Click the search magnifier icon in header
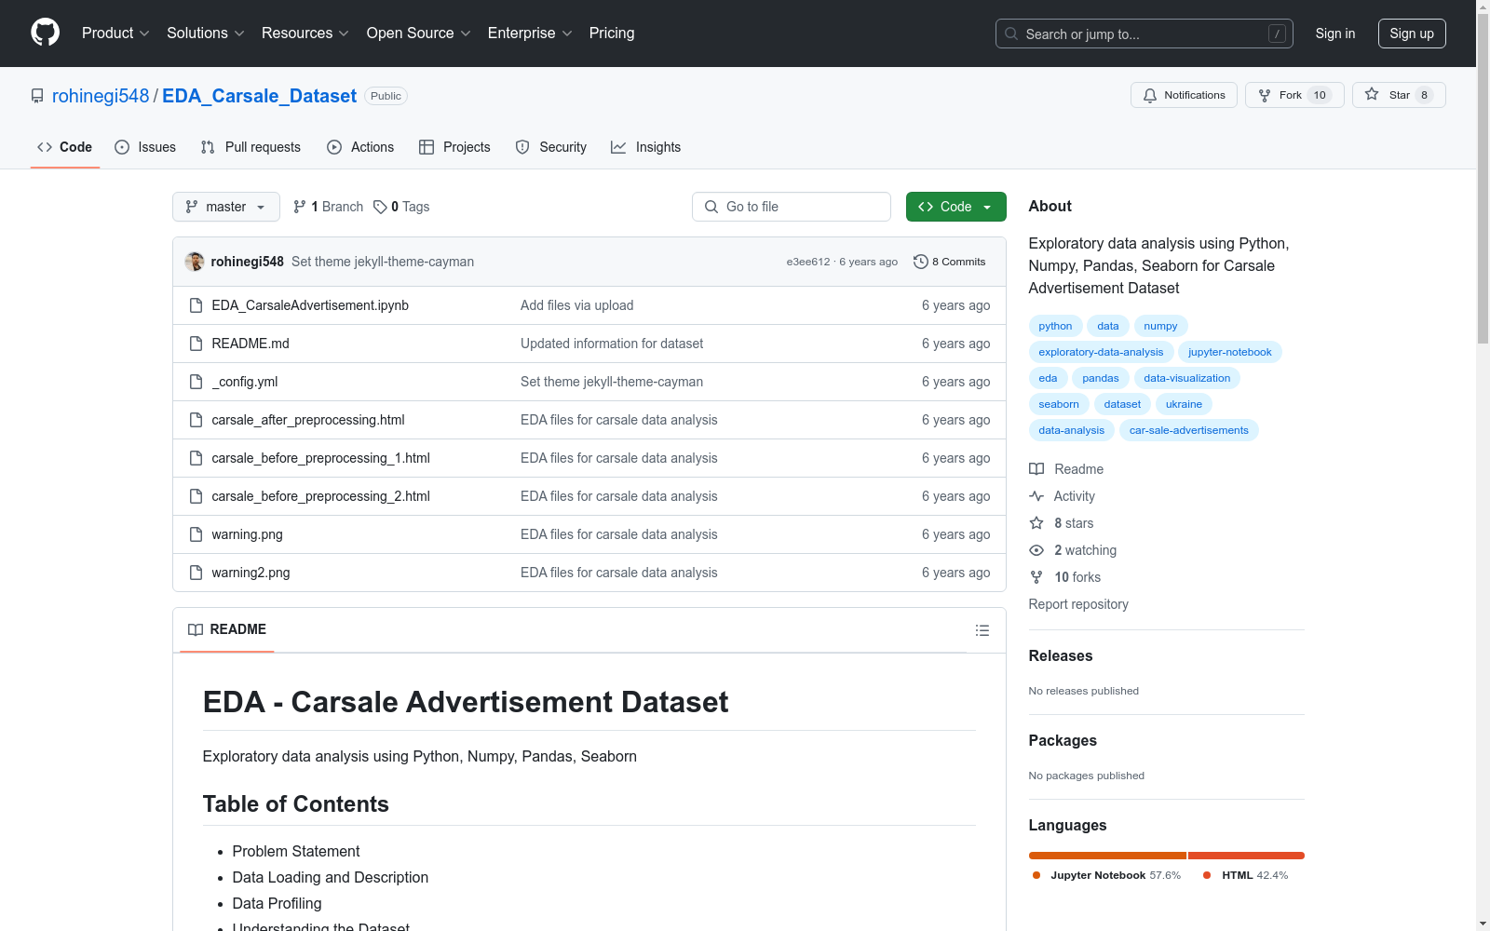The height and width of the screenshot is (931, 1490). coord(1011,34)
